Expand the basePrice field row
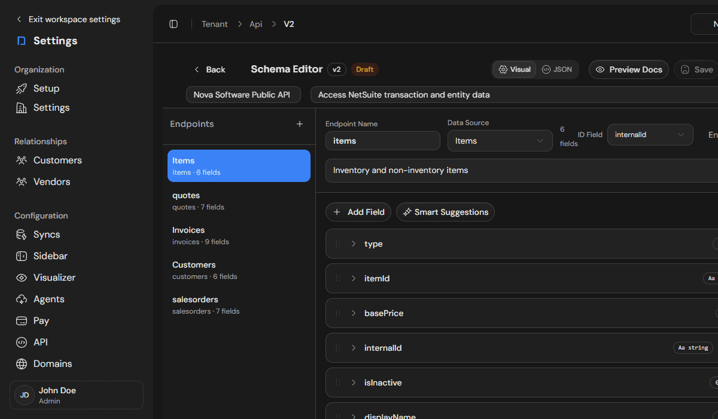This screenshot has height=419, width=718. coord(353,313)
